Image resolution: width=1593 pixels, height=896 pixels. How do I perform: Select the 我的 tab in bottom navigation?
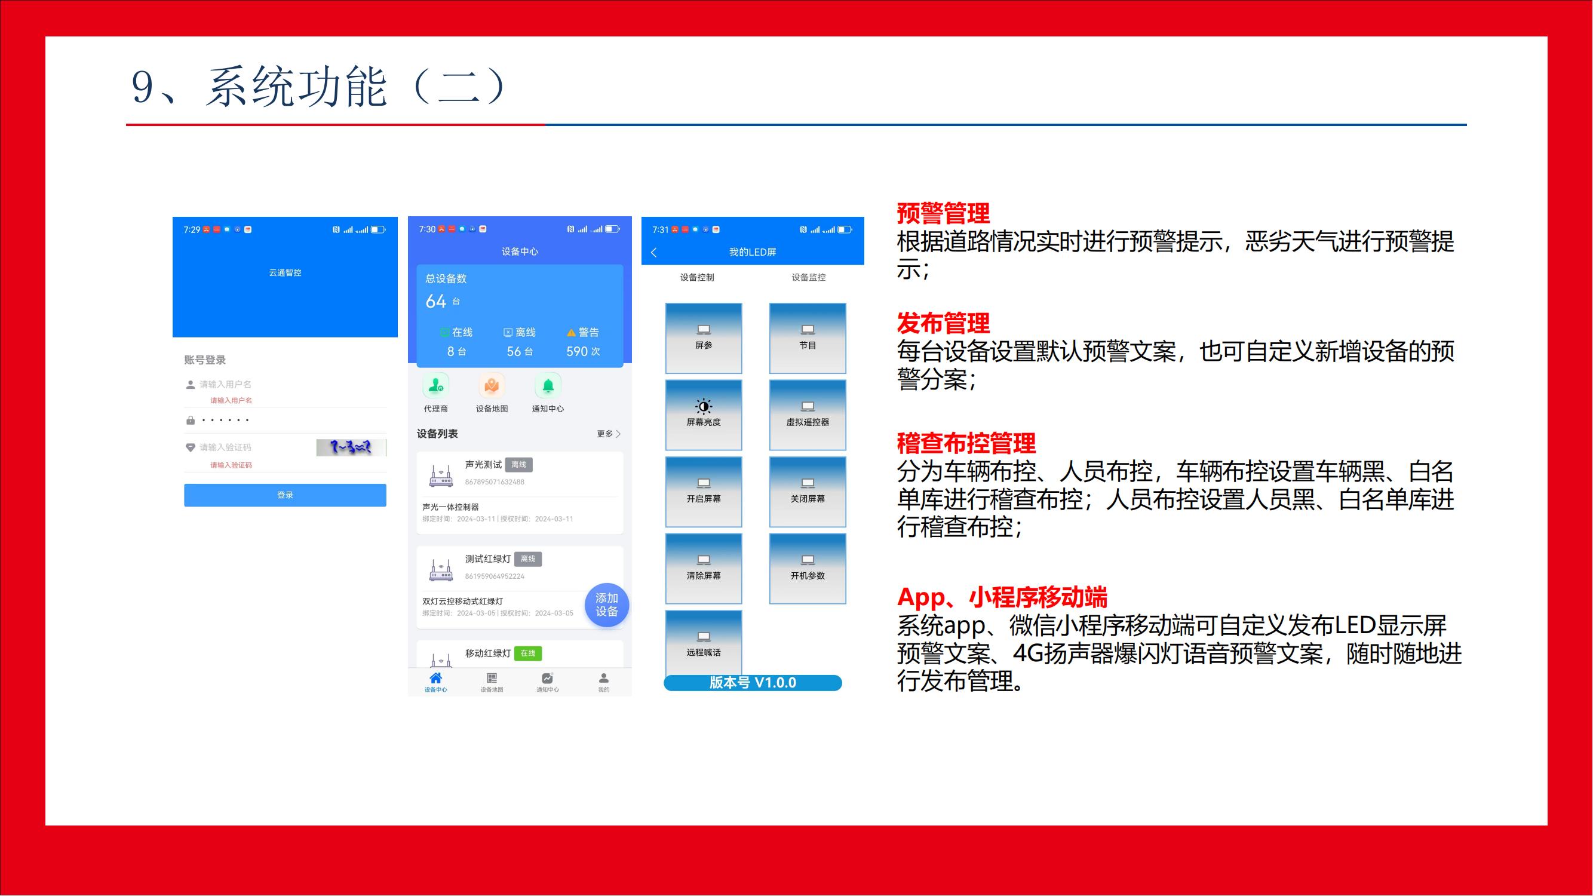[603, 682]
